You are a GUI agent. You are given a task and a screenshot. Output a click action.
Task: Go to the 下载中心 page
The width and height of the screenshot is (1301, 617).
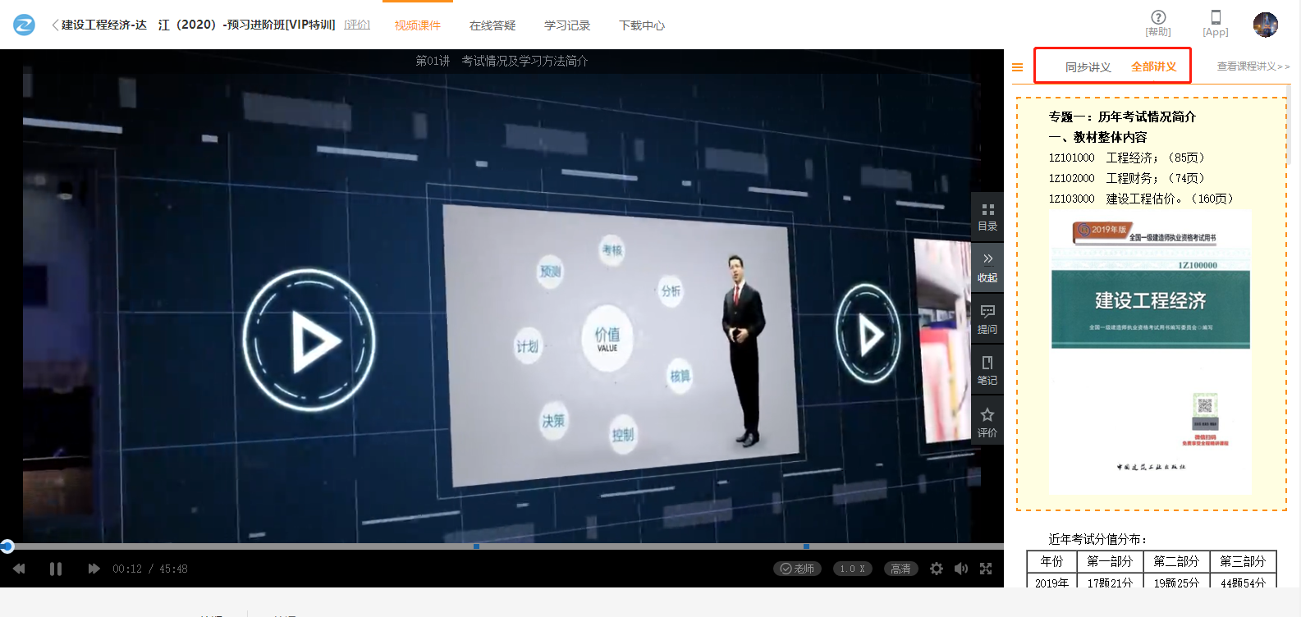coord(642,25)
